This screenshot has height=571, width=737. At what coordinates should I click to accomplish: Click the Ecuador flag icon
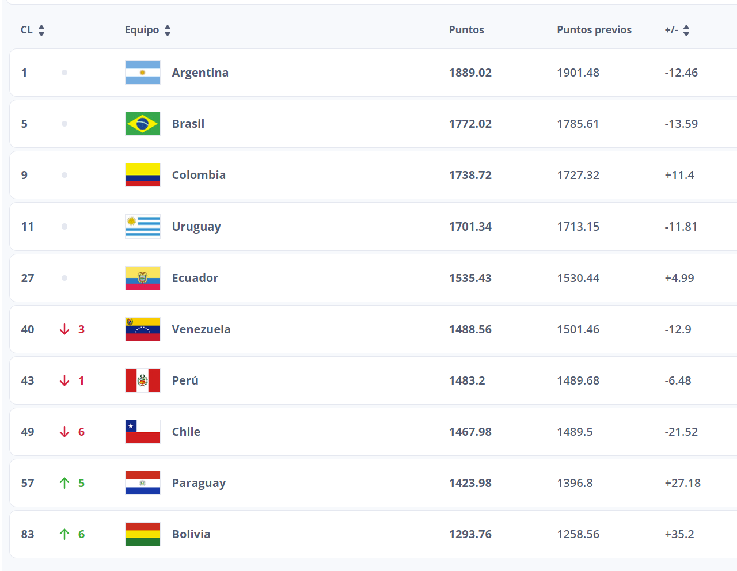coord(143,278)
